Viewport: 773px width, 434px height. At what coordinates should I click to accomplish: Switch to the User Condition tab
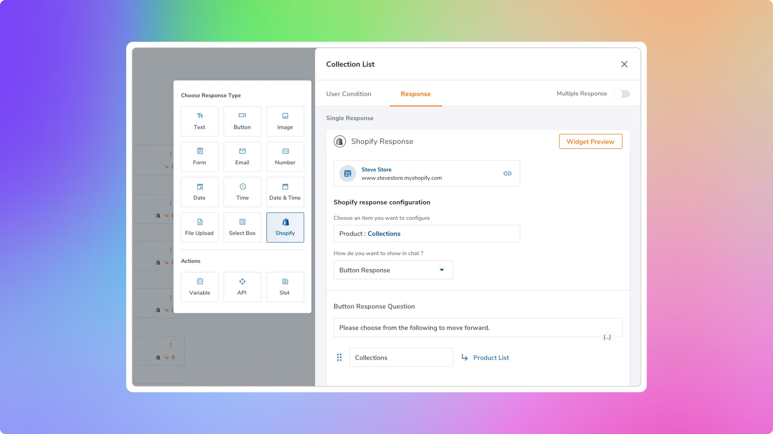348,94
